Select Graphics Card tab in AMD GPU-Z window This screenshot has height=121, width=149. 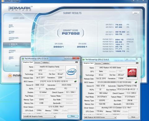coord(88,63)
